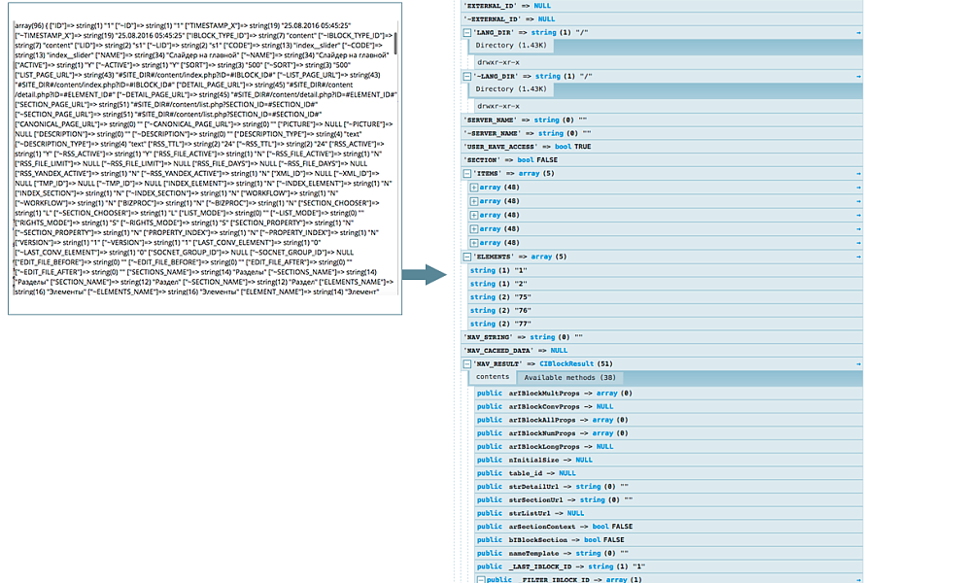Image resolution: width=960 pixels, height=583 pixels.
Task: Collapse the 'LANG_DIR' node via its minus box
Action: [x=465, y=32]
